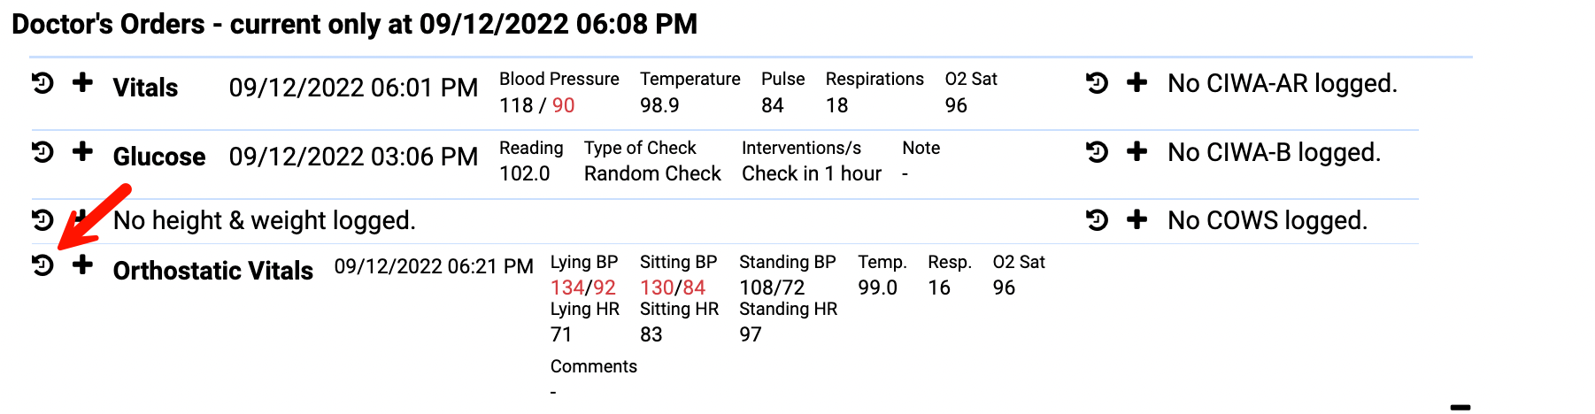This screenshot has width=1595, height=414.
Task: Click the Vitals row label
Action: coord(145,88)
